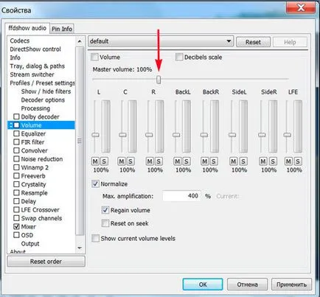Screen dimensions: 320x297
Task: Select Codecs in the settings list
Action: [20, 41]
